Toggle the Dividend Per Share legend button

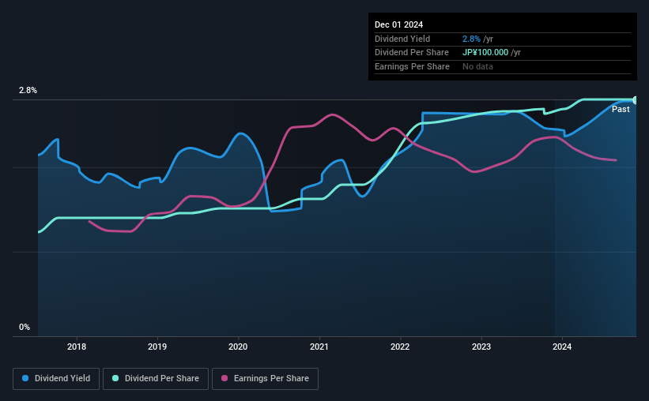(156, 379)
